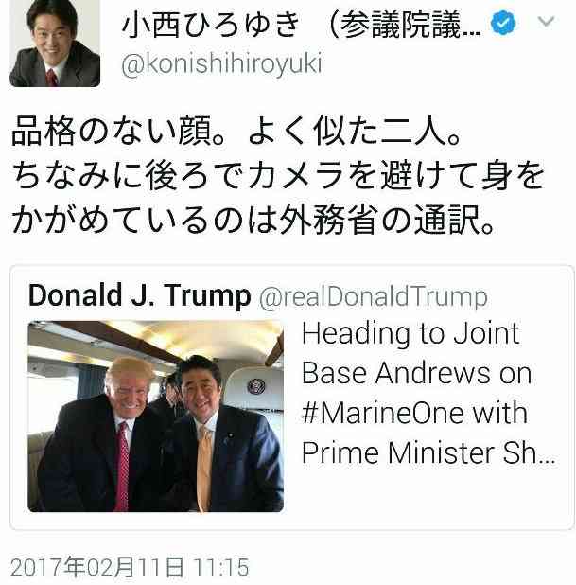Click the second tweet line starting ちなみに
Viewport: 576px width, 585px height.
coord(278,175)
